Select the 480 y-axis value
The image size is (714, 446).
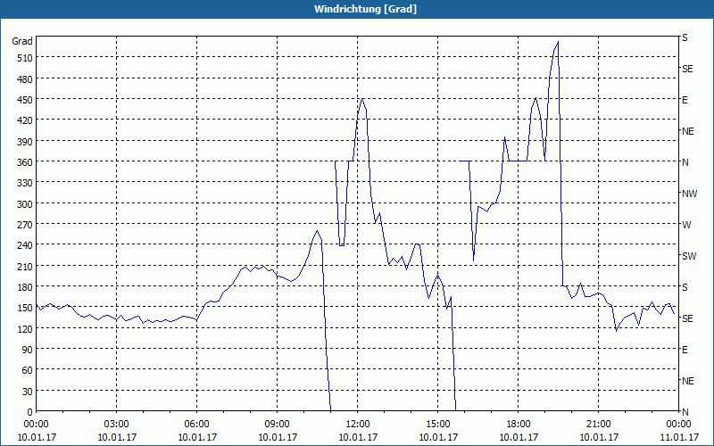click(25, 79)
